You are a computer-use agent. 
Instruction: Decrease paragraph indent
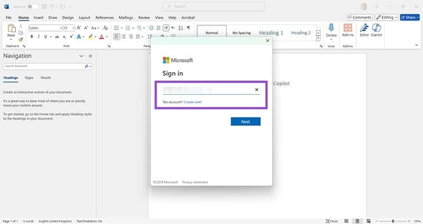point(151,28)
